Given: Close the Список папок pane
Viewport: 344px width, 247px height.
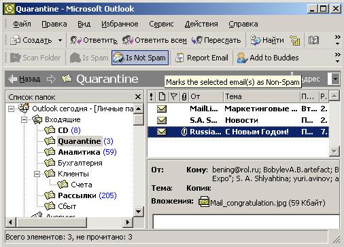Looking at the screenshot, I should coord(137,97).
